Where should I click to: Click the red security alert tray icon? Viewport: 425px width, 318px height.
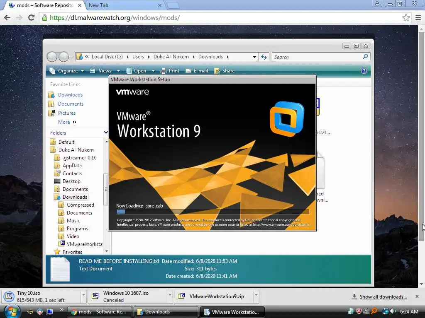point(359,311)
